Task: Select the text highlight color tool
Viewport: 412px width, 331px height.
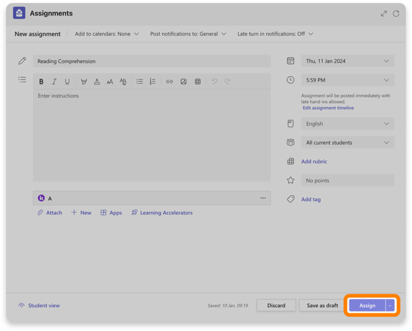Action: click(84, 81)
